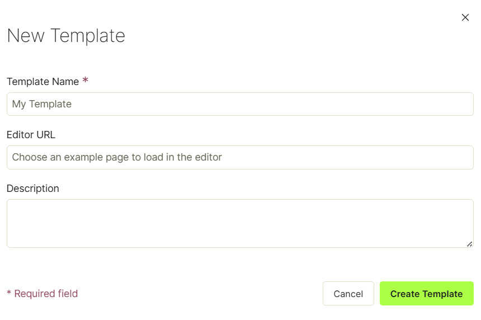481x320 pixels.
Task: Cancel creating the new template
Action: (348, 293)
